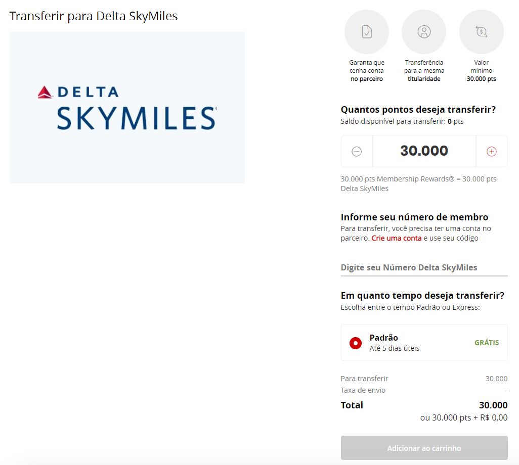The width and height of the screenshot is (519, 465).
Task: Click the document checkmark account icon
Action: point(366,32)
